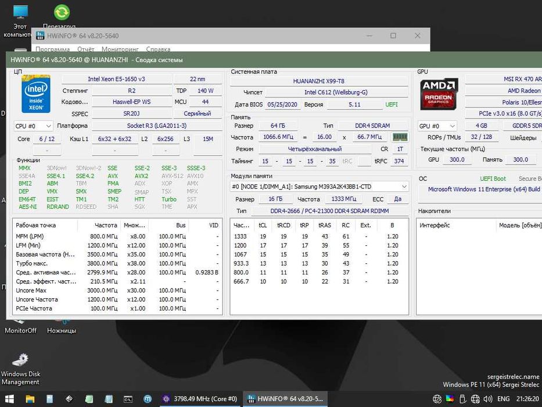This screenshot has width=542, height=407.
Task: Click the ENG language indicator
Action: pyautogui.click(x=503, y=399)
